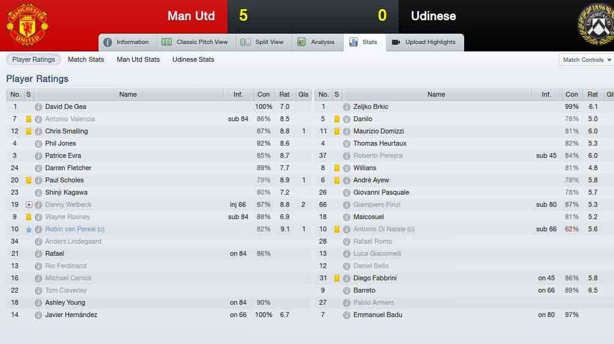Screen dimensions: 614x344
Task: Click Danny Welbeck's injury cross icon
Action: click(29, 204)
